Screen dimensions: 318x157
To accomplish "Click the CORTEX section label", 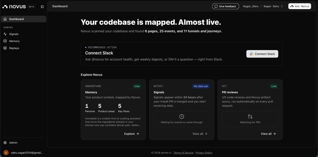I will coord(8,28).
